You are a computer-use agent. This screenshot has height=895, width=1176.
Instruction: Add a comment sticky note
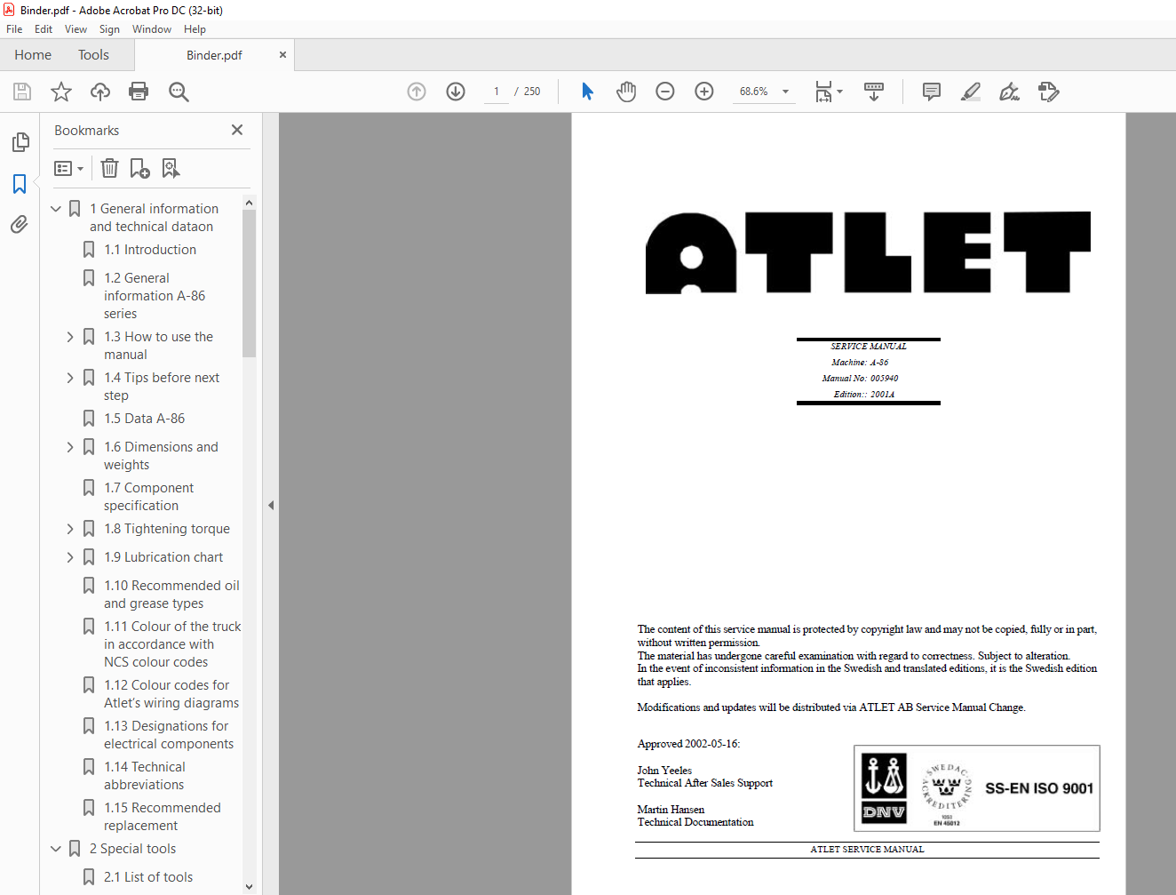pyautogui.click(x=932, y=92)
